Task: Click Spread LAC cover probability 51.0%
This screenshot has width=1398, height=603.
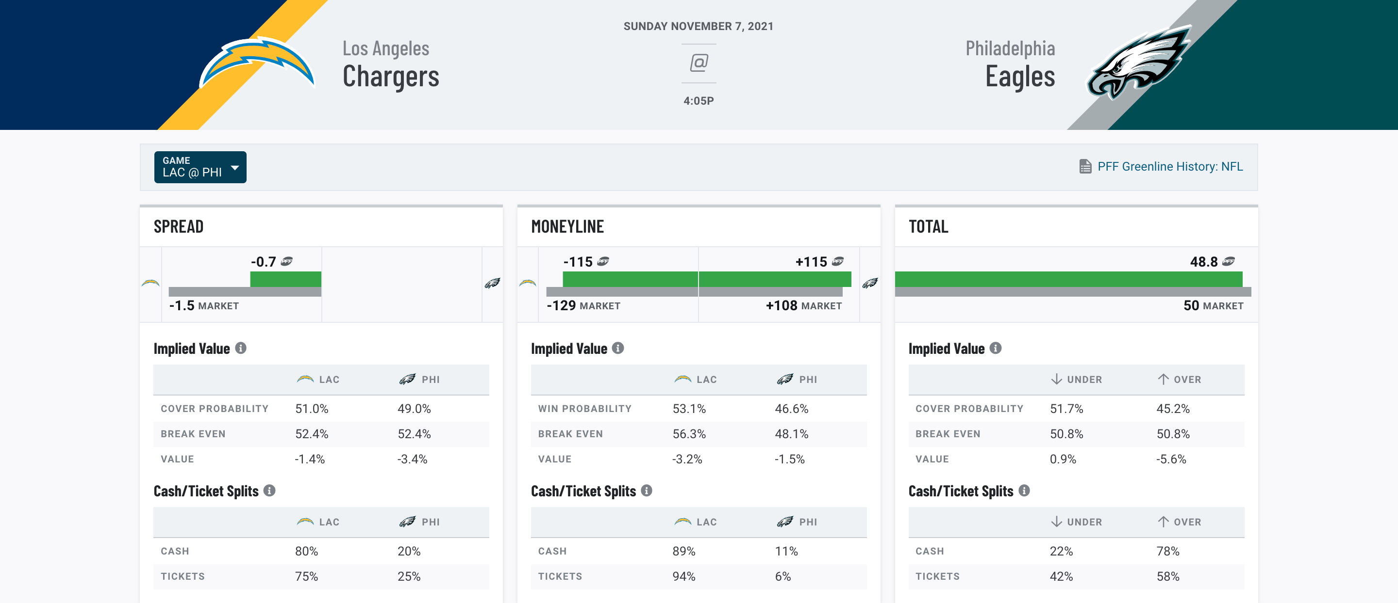Action: point(312,409)
